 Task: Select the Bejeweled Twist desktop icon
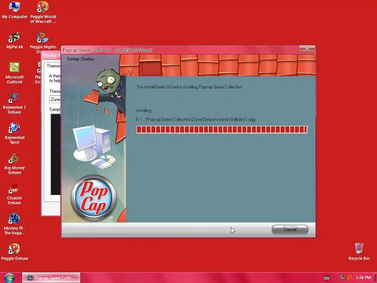[x=14, y=133]
